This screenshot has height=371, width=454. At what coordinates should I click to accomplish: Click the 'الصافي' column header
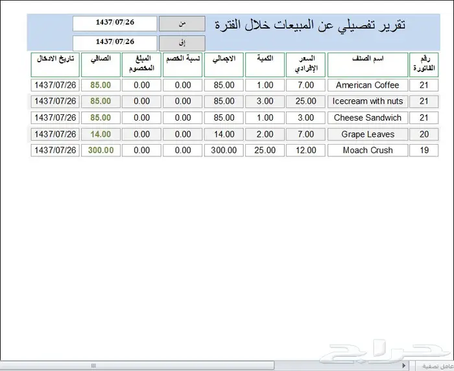pos(101,64)
